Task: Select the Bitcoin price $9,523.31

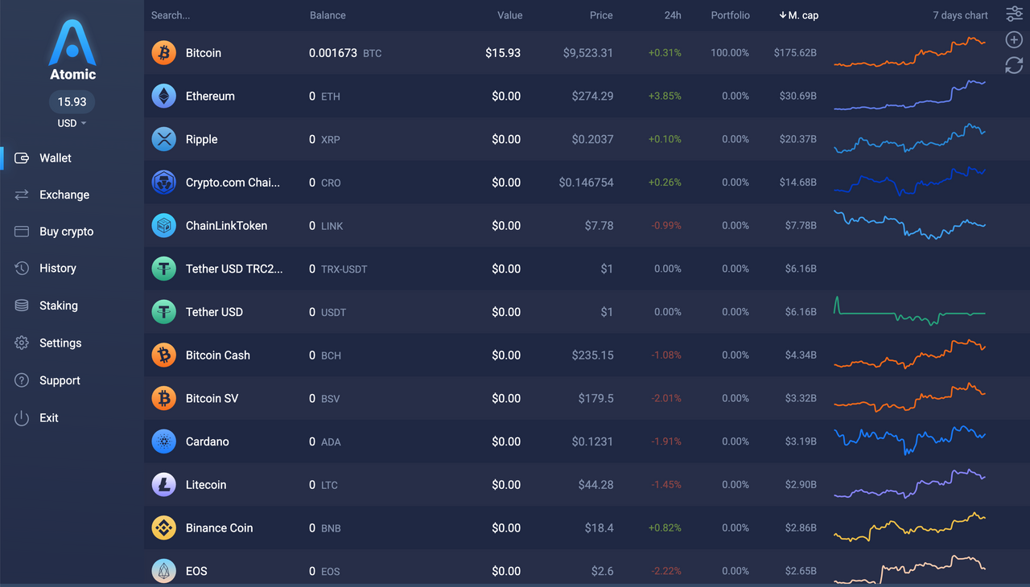Action: point(588,53)
